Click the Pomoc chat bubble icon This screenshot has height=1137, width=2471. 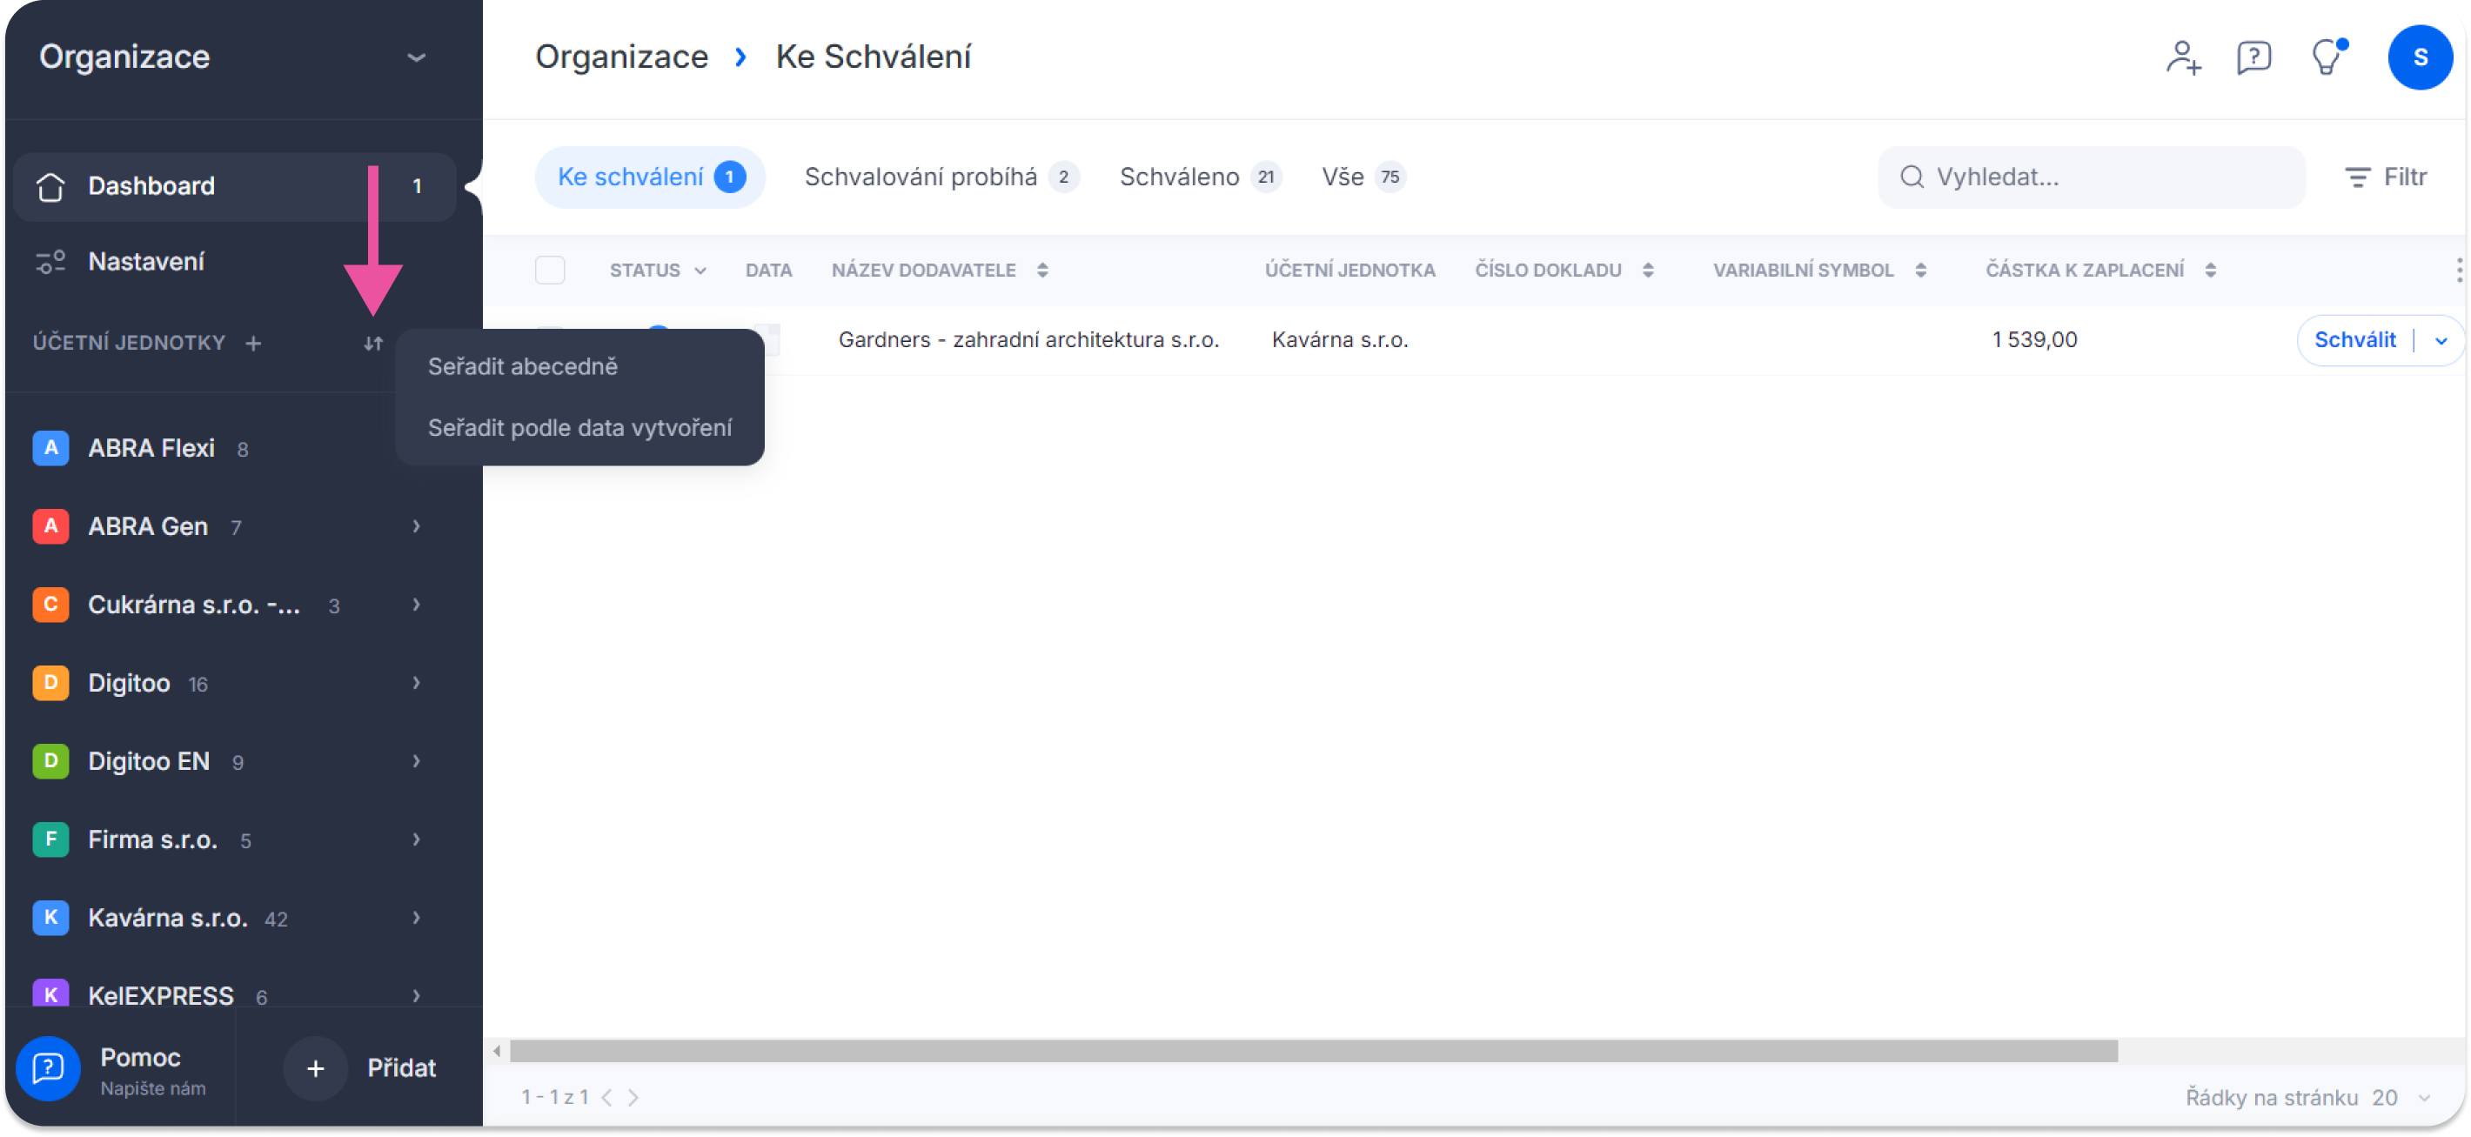(48, 1068)
